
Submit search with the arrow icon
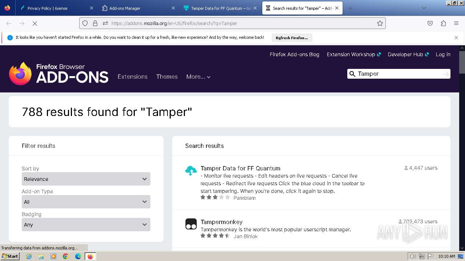[x=446, y=74]
